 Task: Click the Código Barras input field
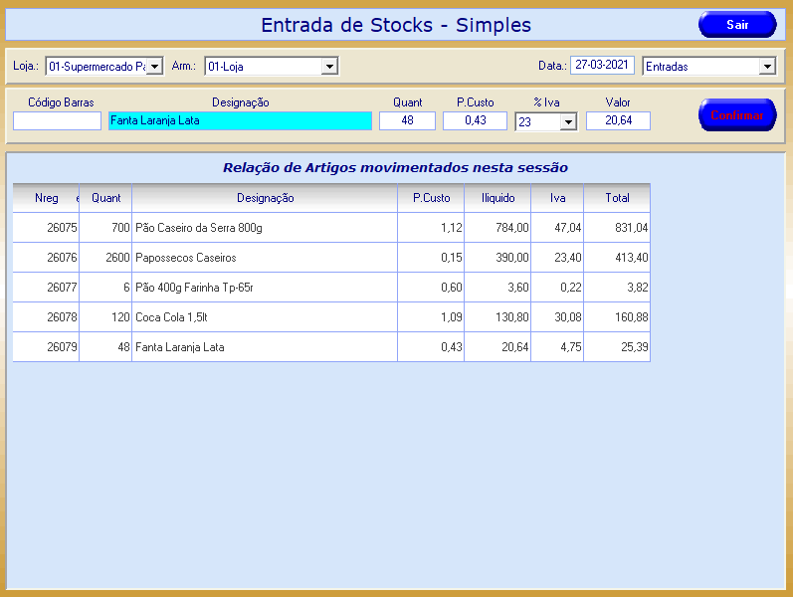click(x=57, y=120)
